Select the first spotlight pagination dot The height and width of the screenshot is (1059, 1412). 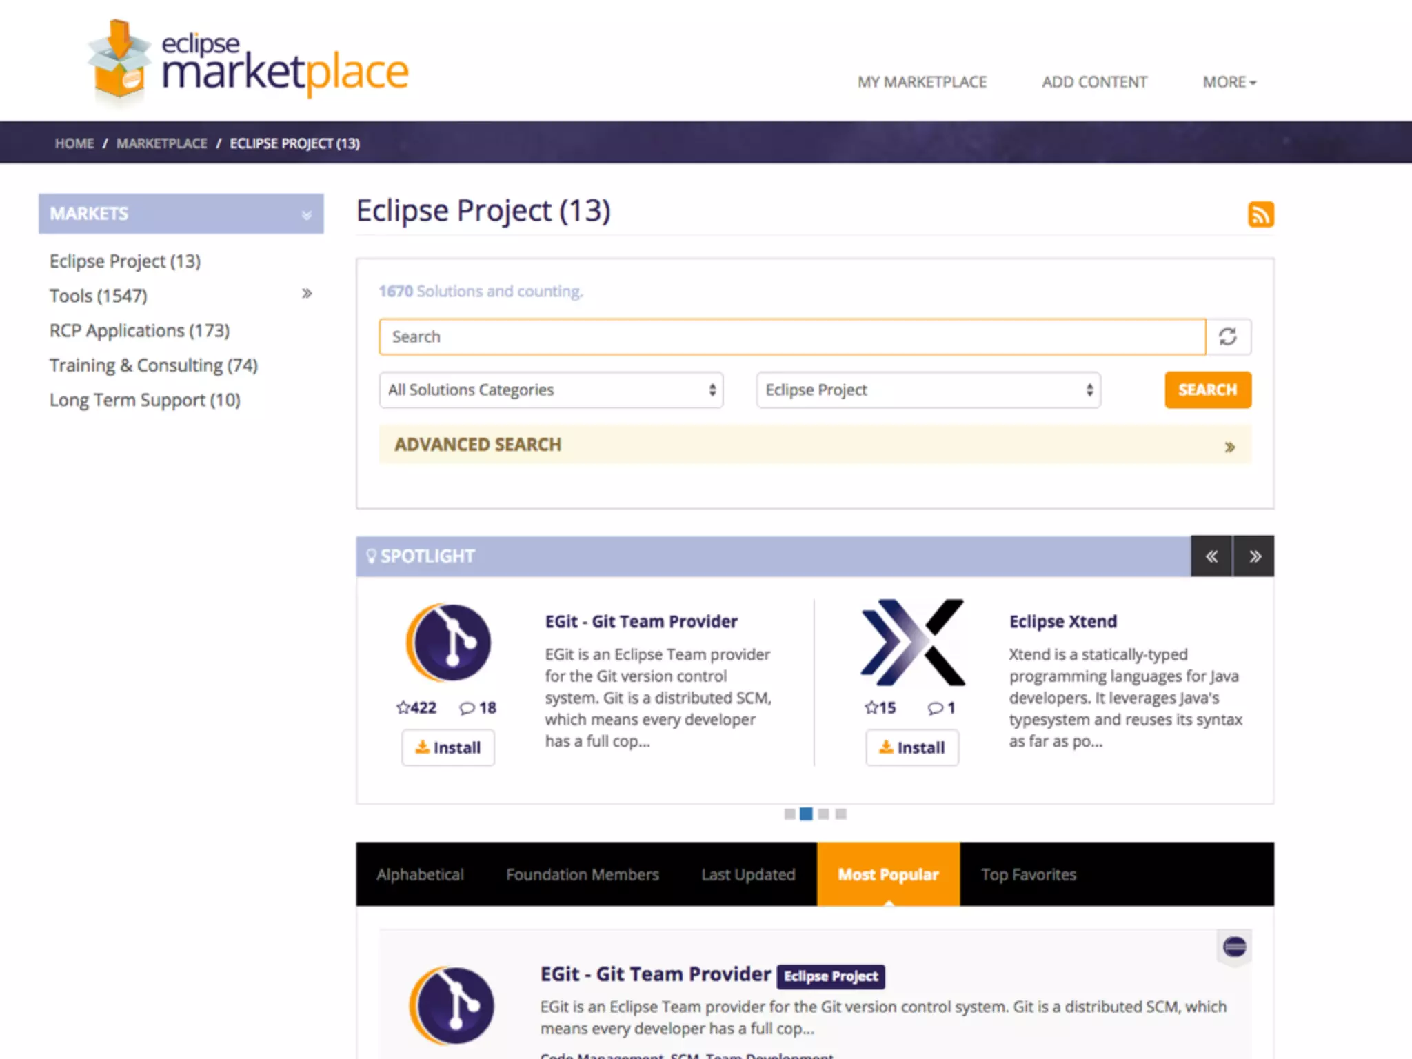coord(789,814)
